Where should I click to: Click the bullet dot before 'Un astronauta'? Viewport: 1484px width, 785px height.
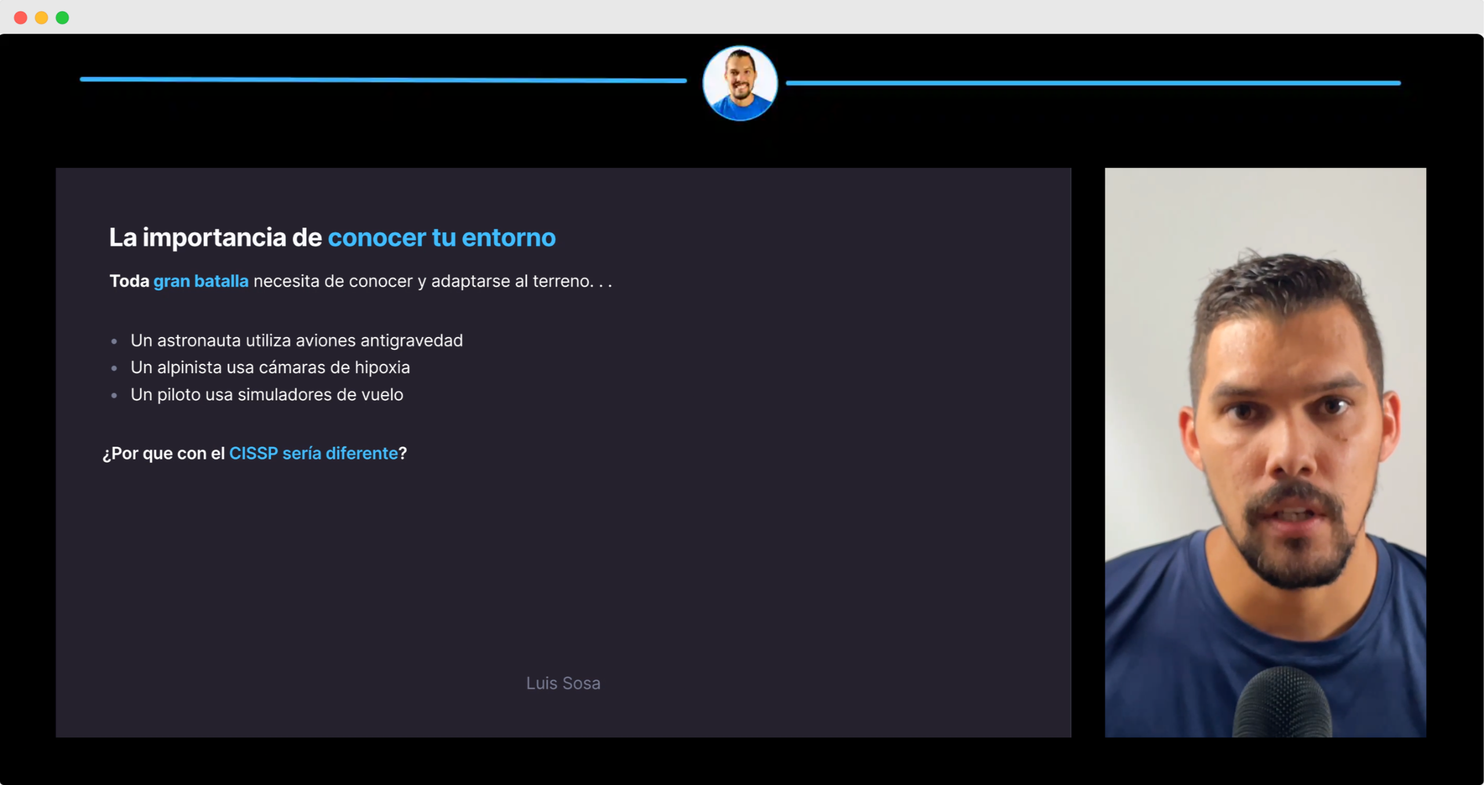[114, 341]
